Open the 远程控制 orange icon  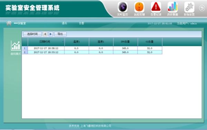(x=139, y=7)
